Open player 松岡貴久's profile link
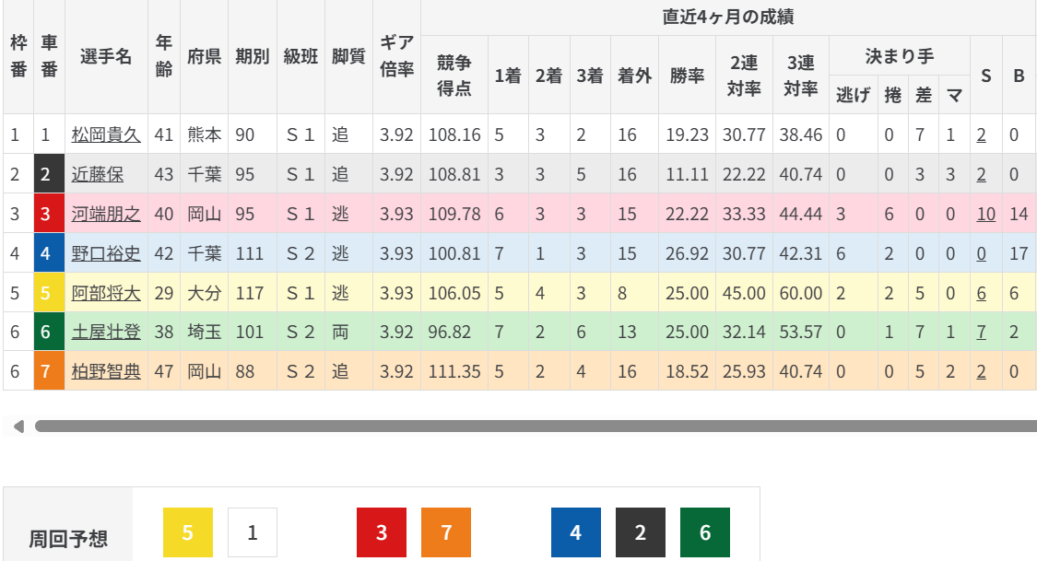 pyautogui.click(x=106, y=135)
